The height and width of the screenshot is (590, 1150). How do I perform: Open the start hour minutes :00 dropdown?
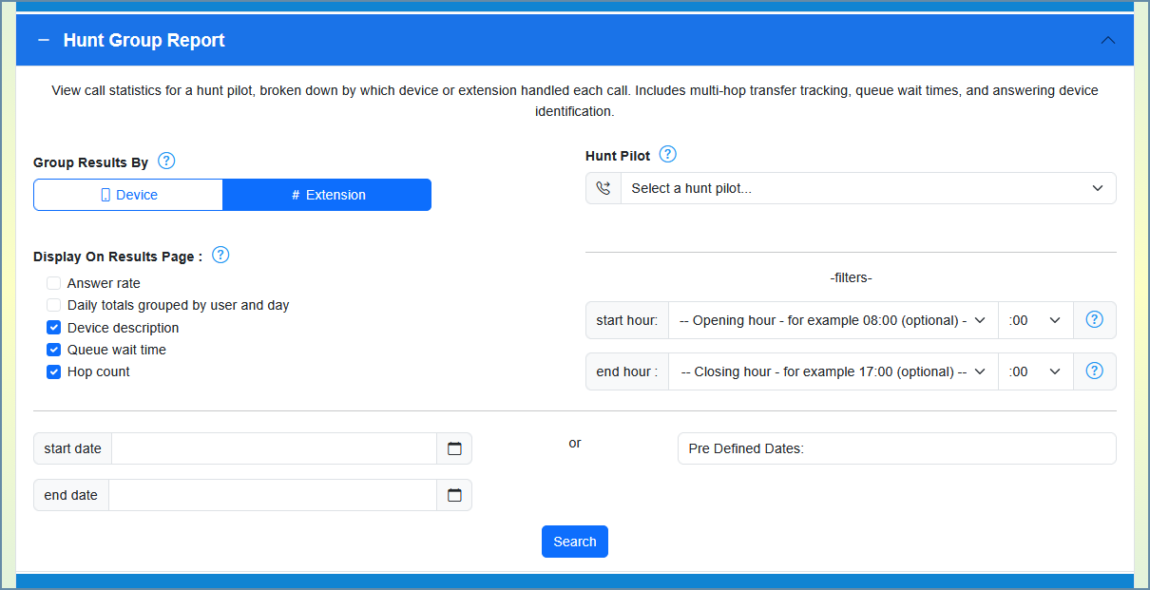coord(1035,320)
